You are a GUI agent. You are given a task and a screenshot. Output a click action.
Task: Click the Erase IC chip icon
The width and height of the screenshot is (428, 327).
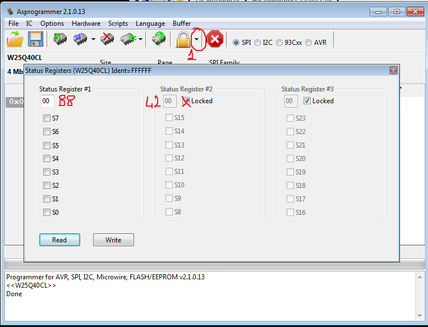[107, 39]
